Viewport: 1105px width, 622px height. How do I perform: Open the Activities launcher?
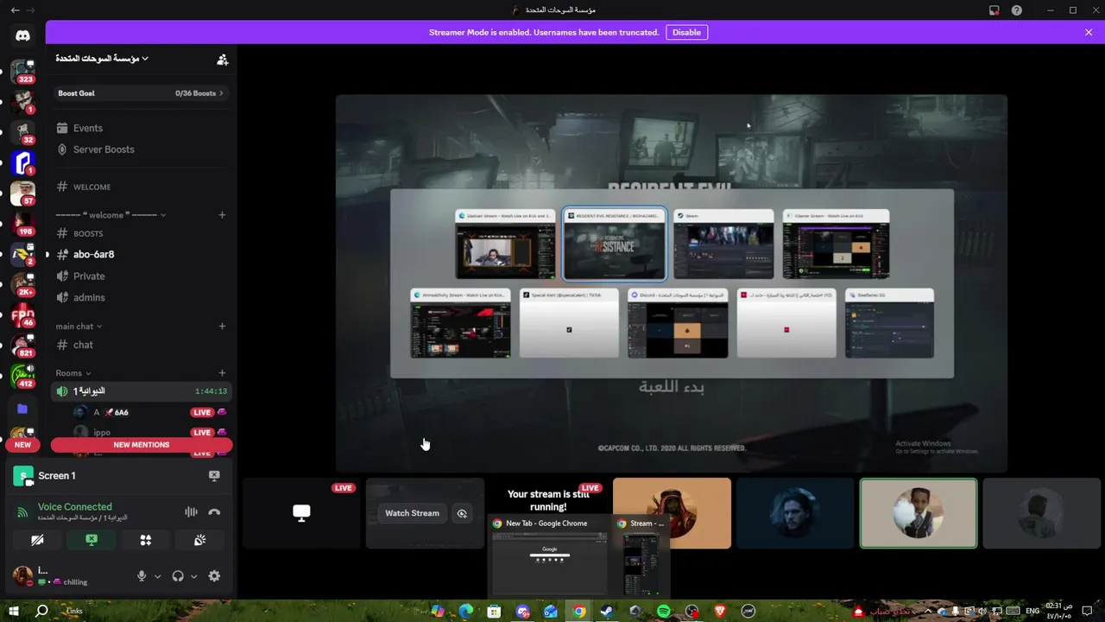[146, 540]
